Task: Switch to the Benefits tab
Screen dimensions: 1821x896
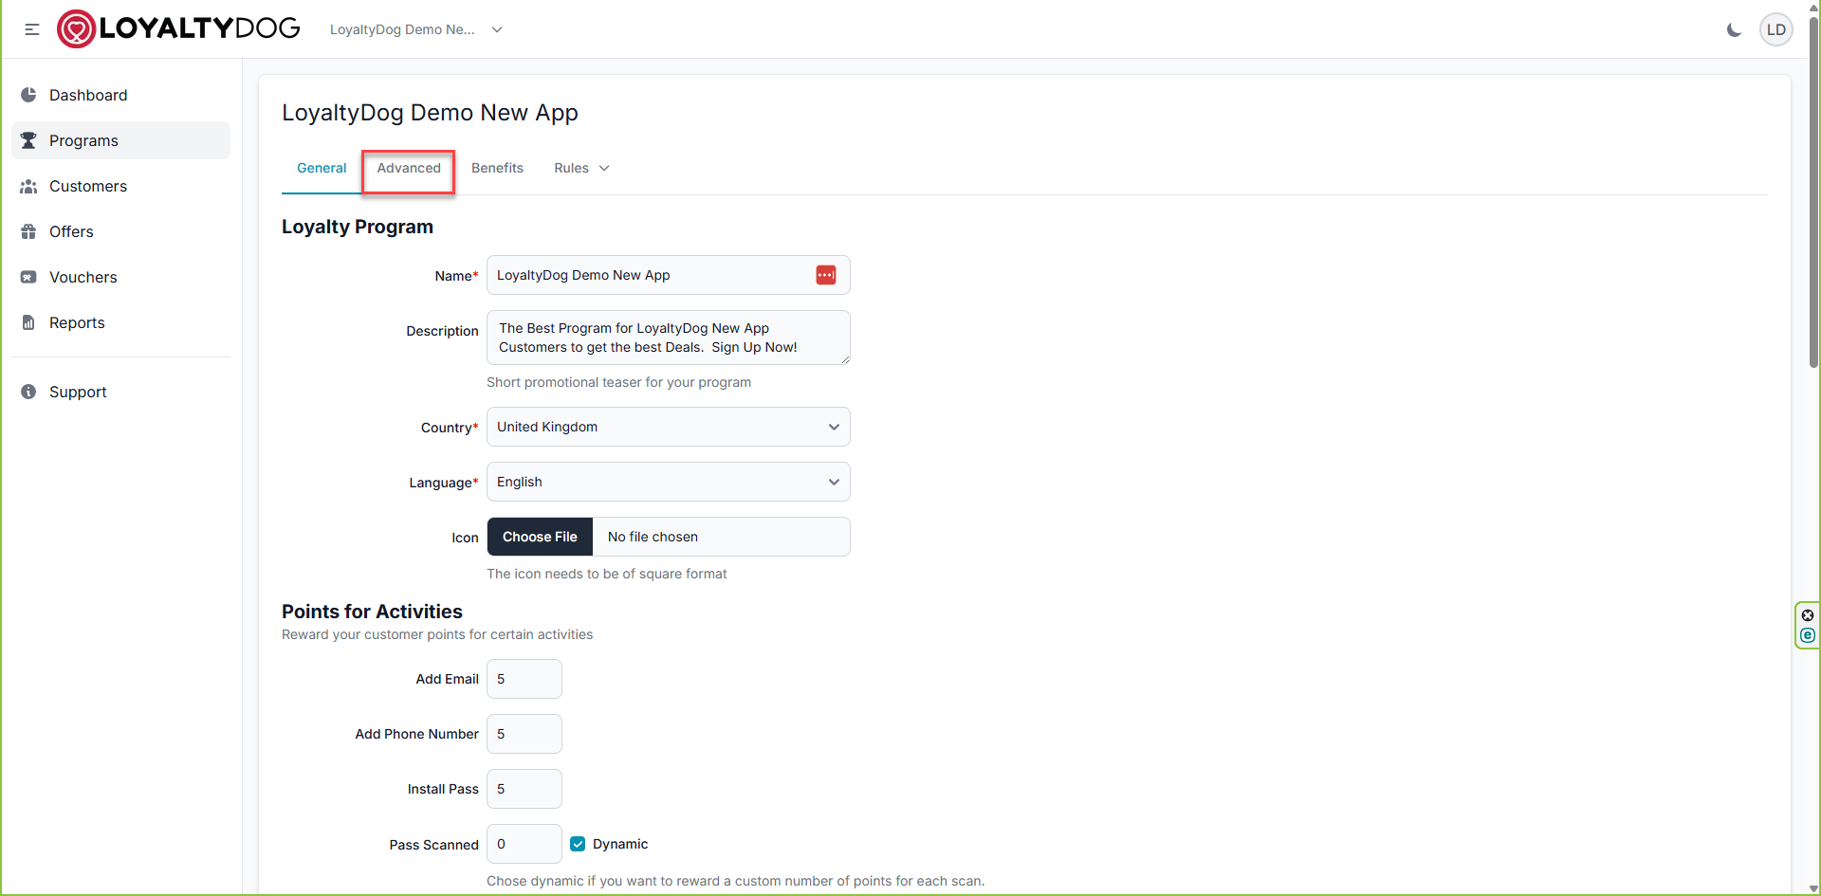Action: [497, 168]
